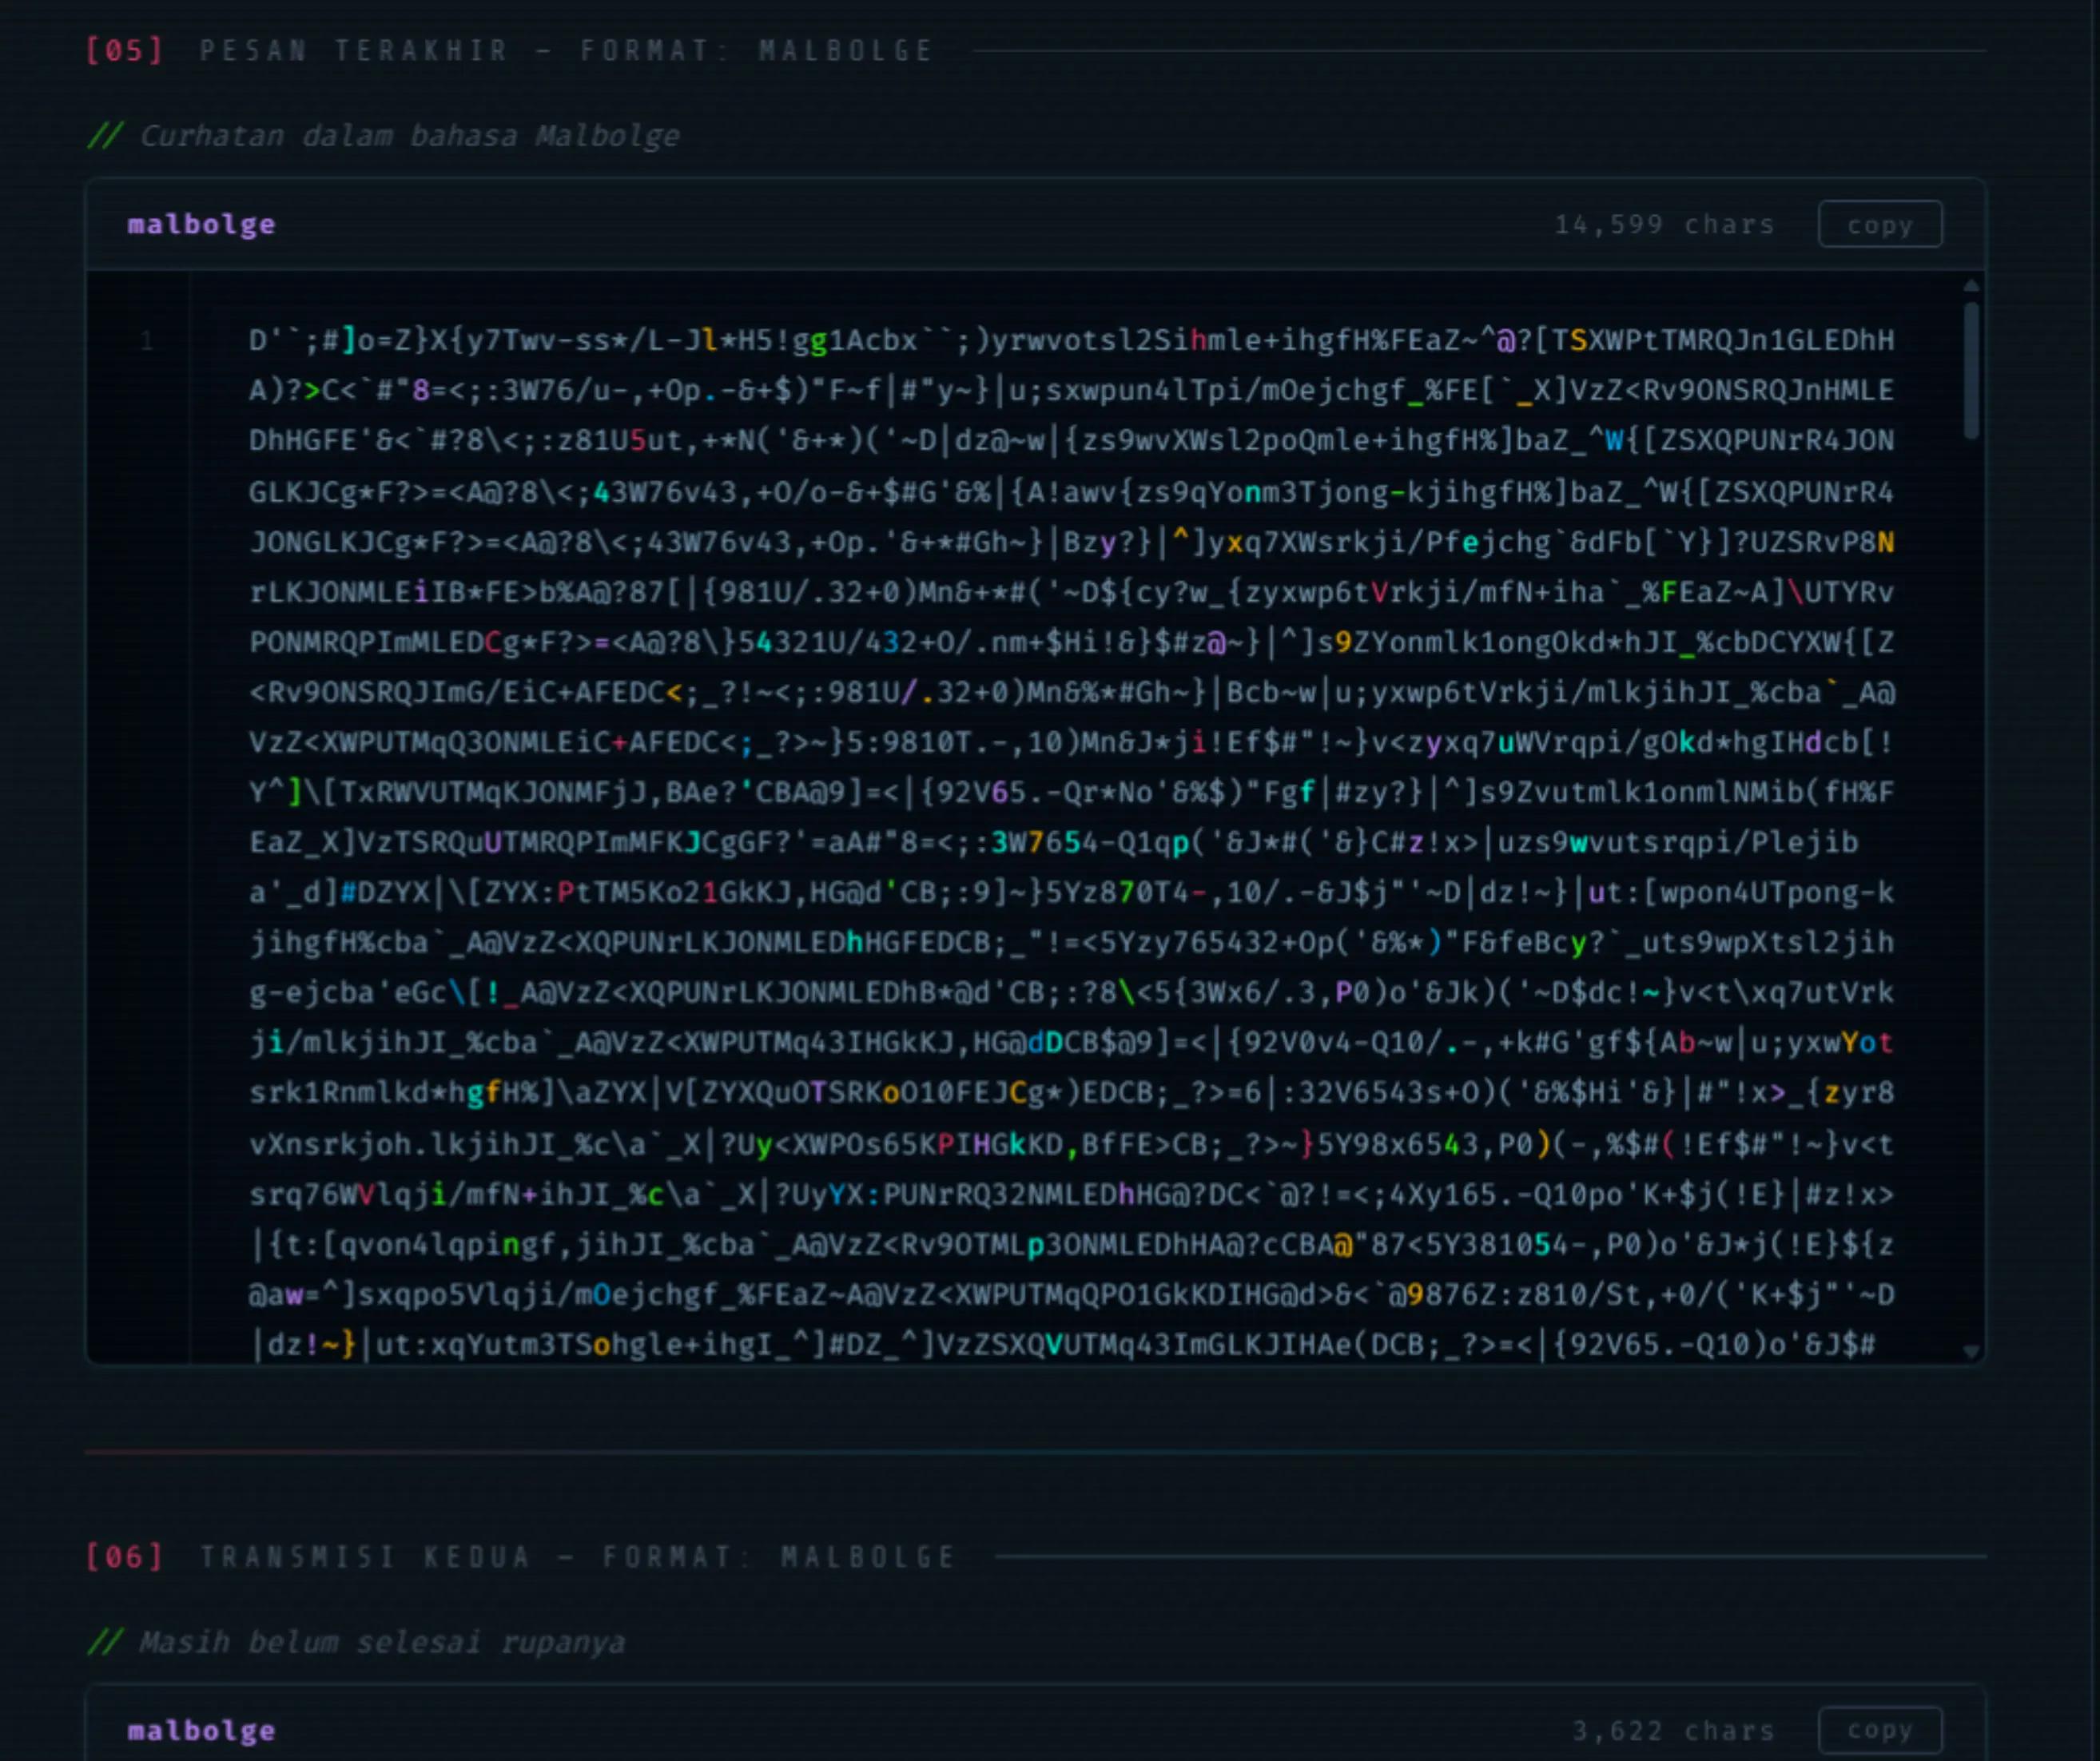Click code line starting with a'_d]#DZYX

point(1072,892)
